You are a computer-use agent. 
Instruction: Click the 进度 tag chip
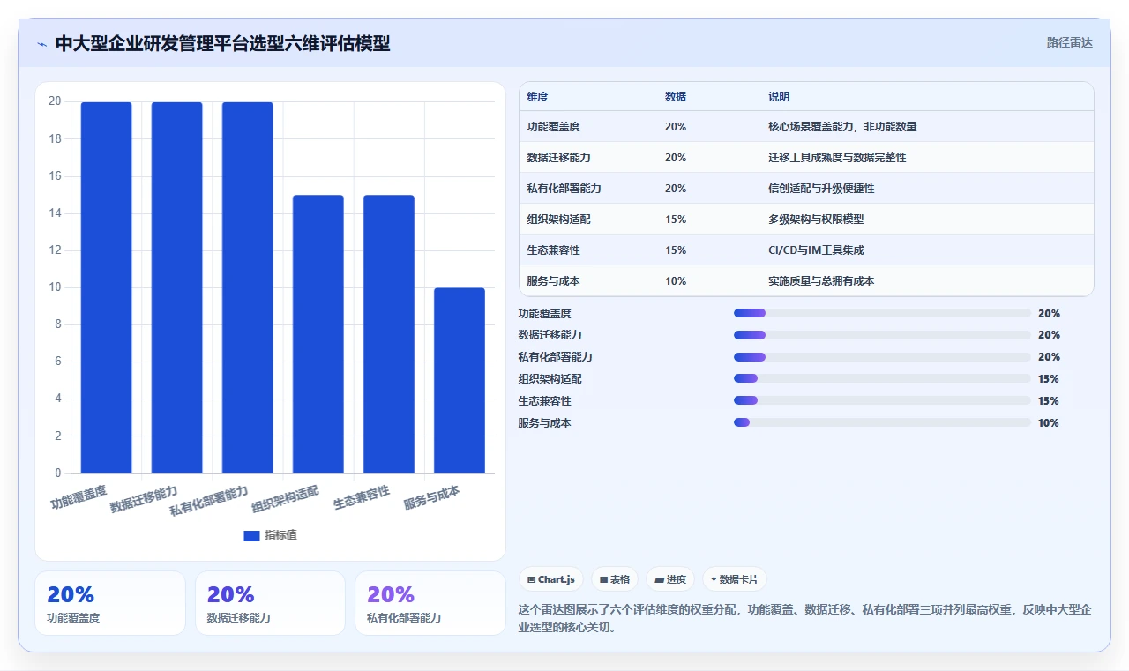pos(670,579)
